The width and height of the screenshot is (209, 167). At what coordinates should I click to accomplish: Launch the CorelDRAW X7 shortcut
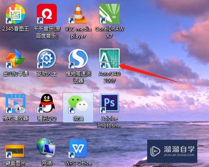[x=110, y=14]
